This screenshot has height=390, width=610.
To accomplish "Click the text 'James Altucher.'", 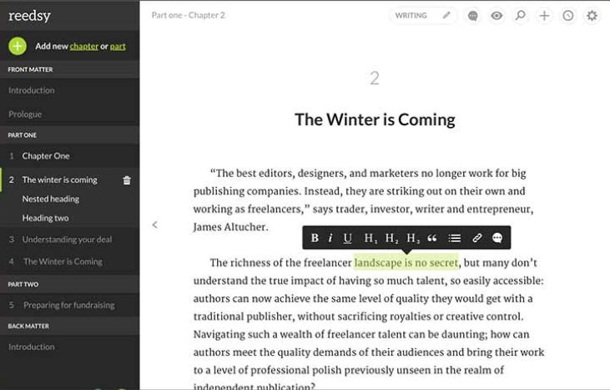I will tap(230, 227).
